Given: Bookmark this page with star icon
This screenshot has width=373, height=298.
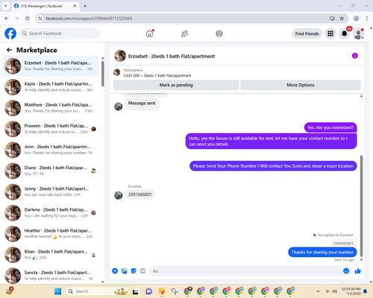Looking at the screenshot, I should (342, 19).
